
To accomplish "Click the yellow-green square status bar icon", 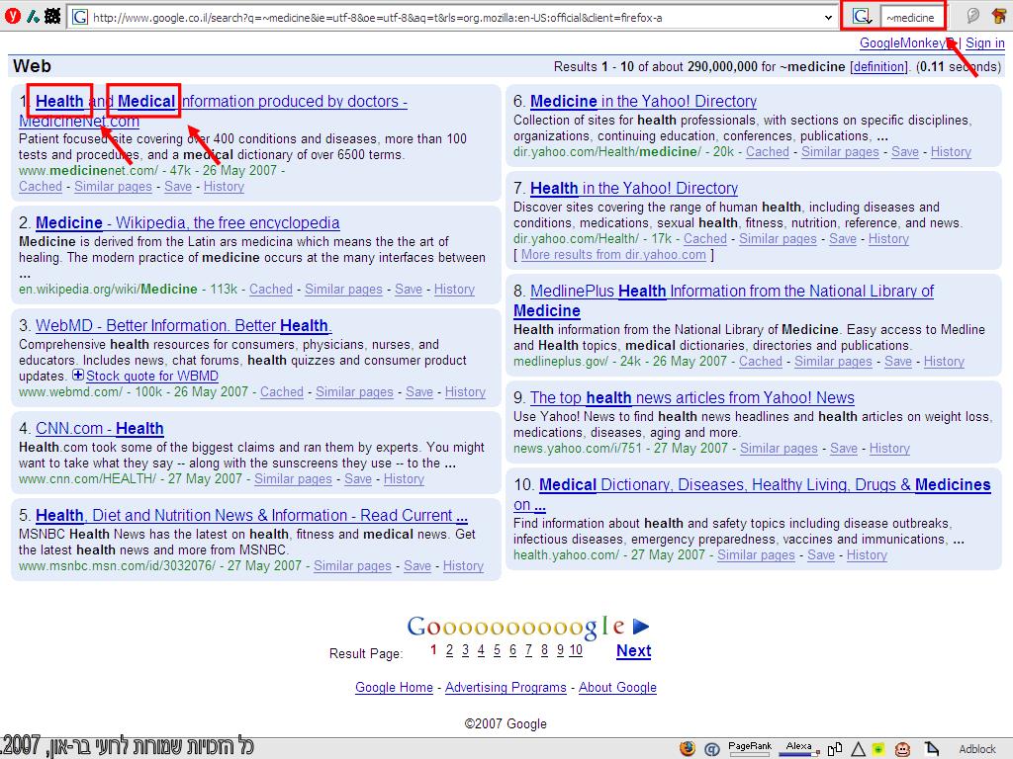I will tap(878, 749).
